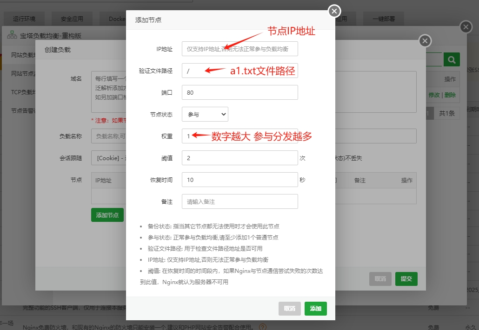Click the green 添加节点 button in 创建负载
The width and height of the screenshot is (479, 330).
[107, 215]
